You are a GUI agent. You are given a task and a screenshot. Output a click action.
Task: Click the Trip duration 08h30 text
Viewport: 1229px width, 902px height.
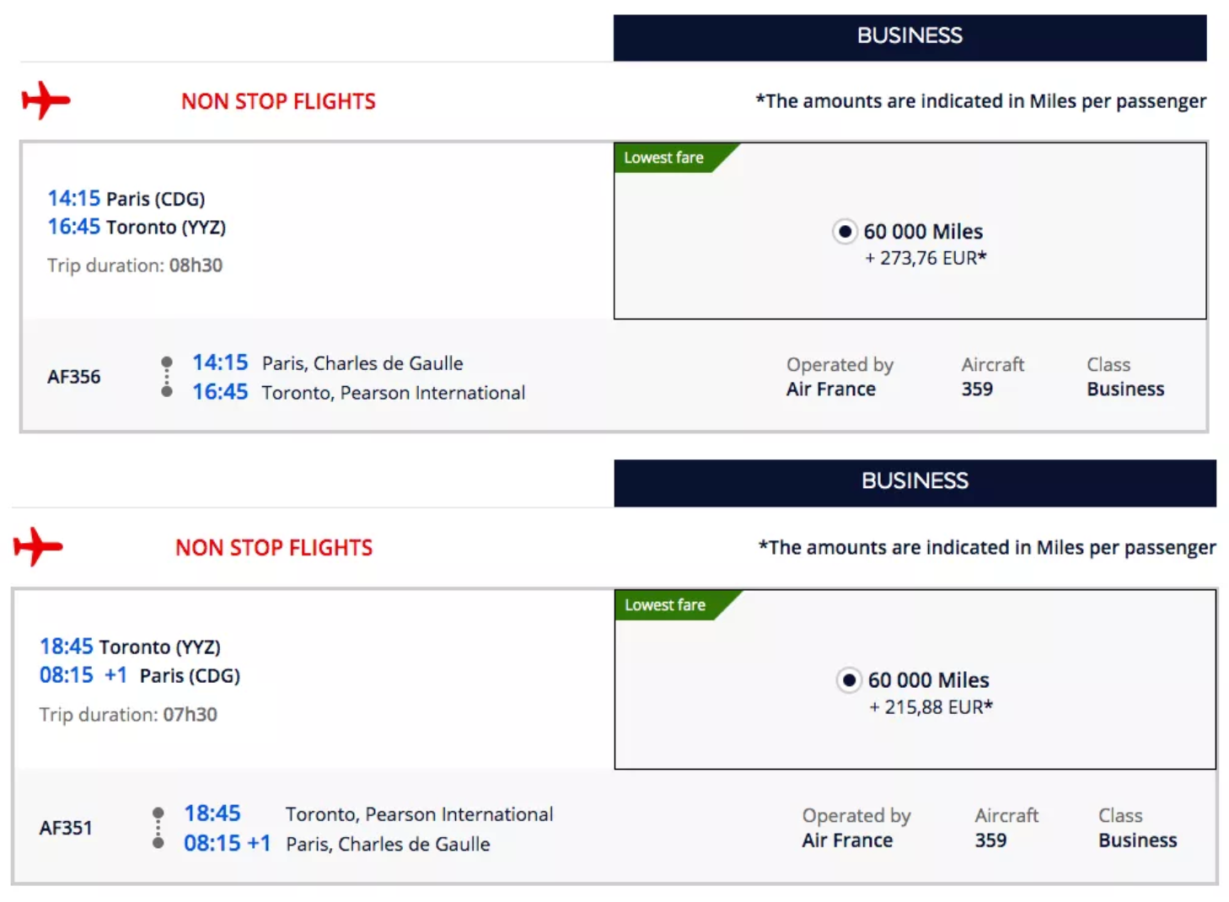pyautogui.click(x=135, y=266)
